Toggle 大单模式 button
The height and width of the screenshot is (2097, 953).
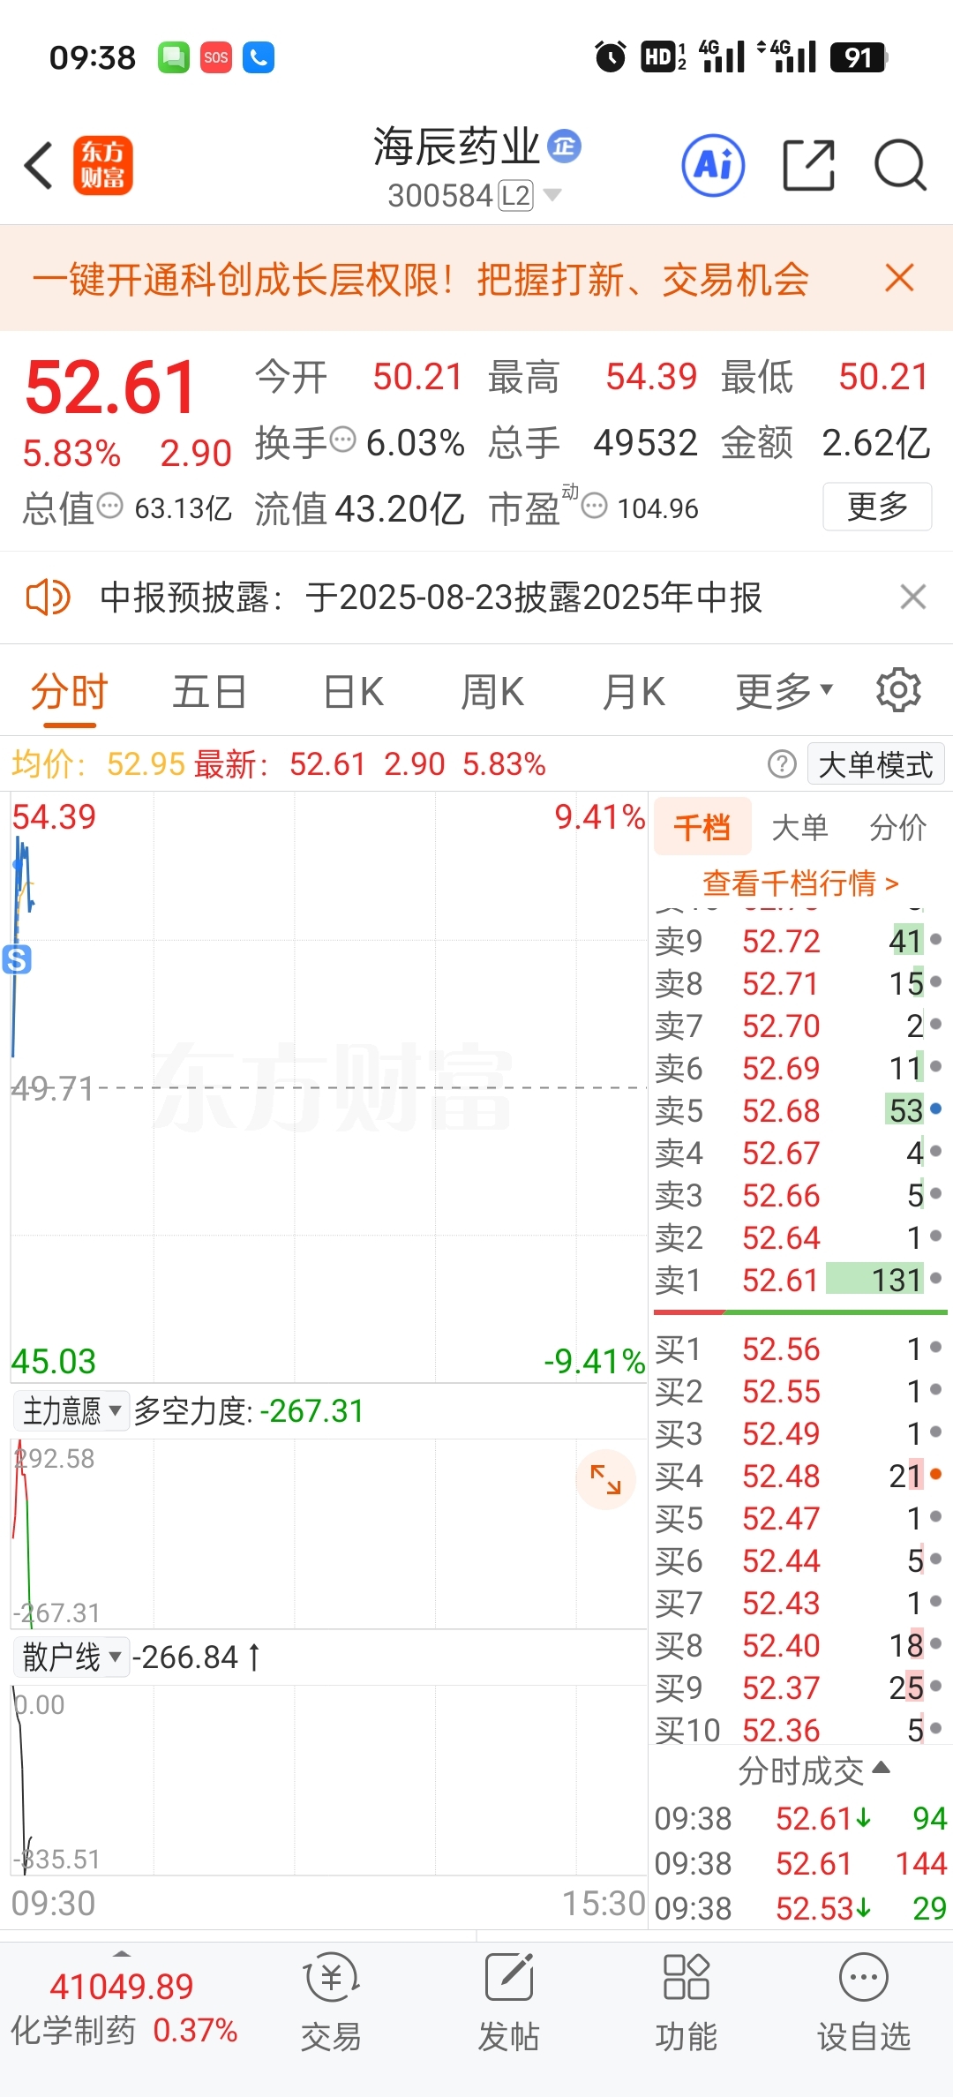point(875,764)
